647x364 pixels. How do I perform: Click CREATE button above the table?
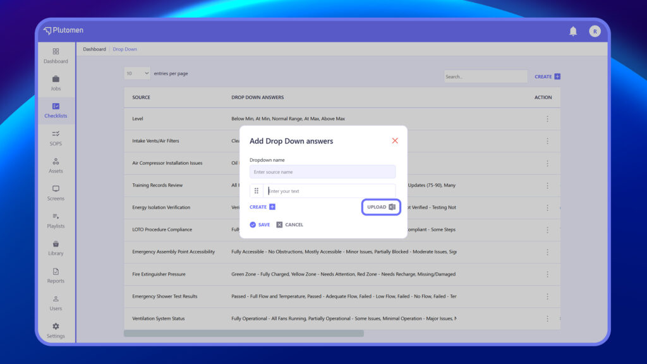(x=547, y=76)
